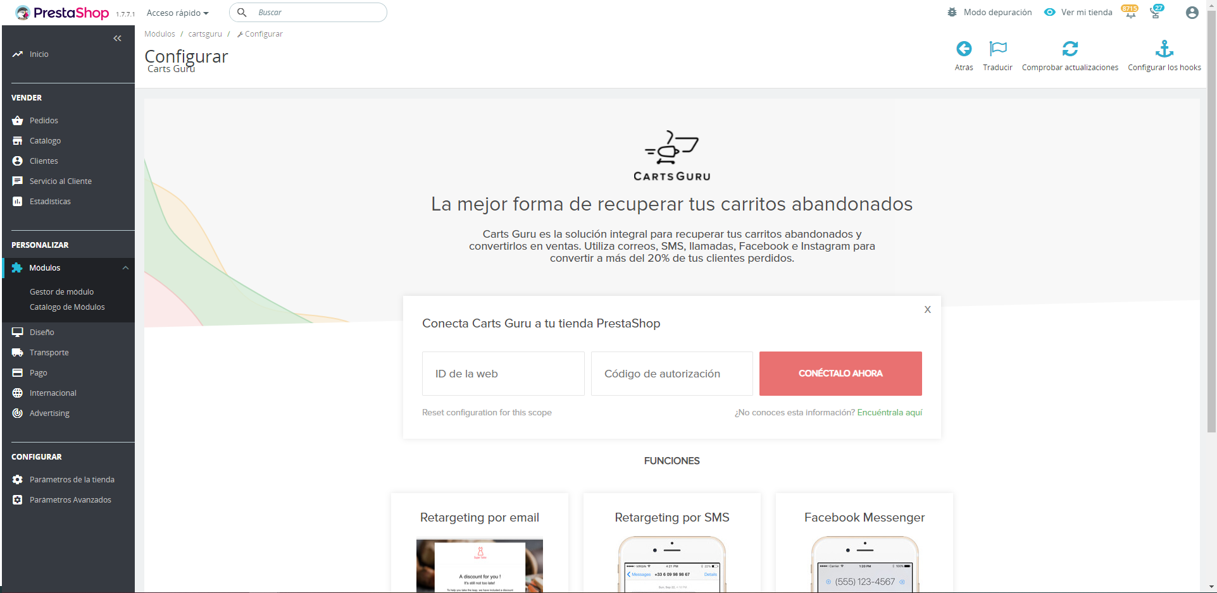
Task: Open user profile avatar icon
Action: [x=1192, y=13]
